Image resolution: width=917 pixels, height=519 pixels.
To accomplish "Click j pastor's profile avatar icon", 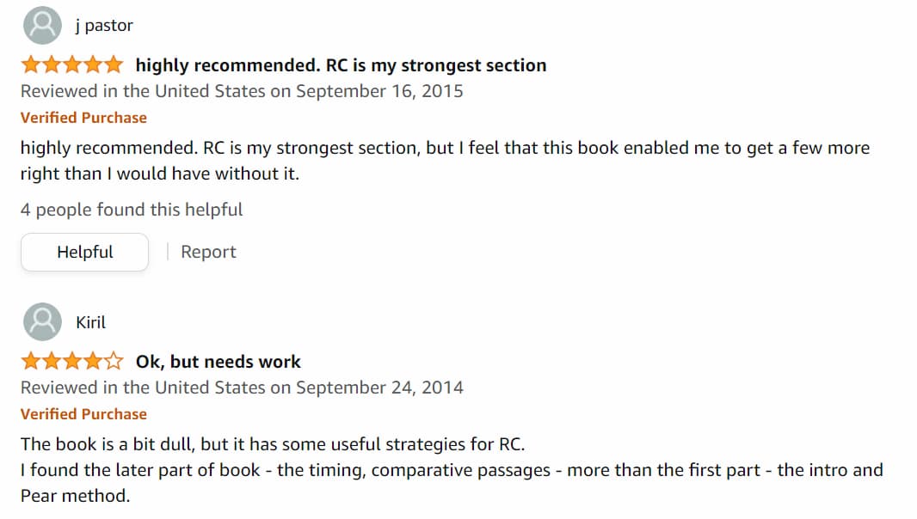I will pyautogui.click(x=42, y=25).
